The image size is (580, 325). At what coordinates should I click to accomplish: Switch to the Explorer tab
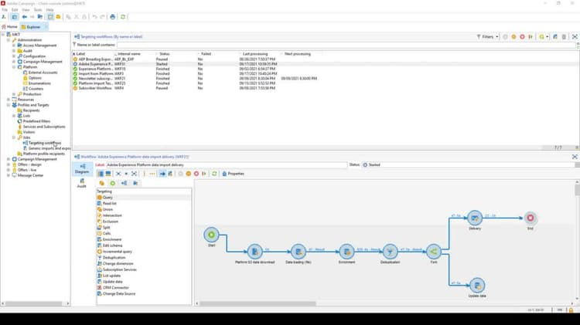(33, 27)
